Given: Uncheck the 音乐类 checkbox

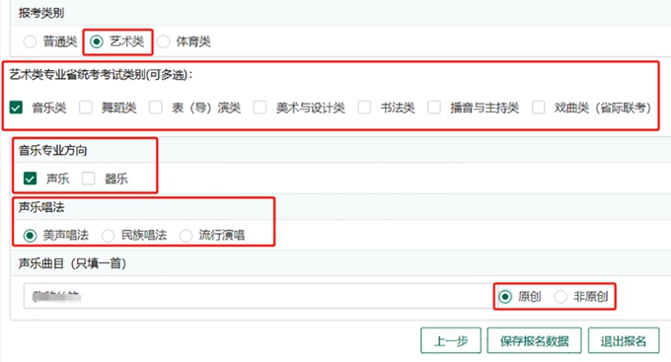Looking at the screenshot, I should (x=16, y=108).
